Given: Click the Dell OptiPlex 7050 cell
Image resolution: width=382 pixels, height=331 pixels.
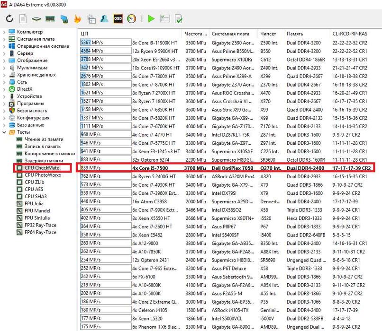Looking at the screenshot, I should [x=232, y=168].
